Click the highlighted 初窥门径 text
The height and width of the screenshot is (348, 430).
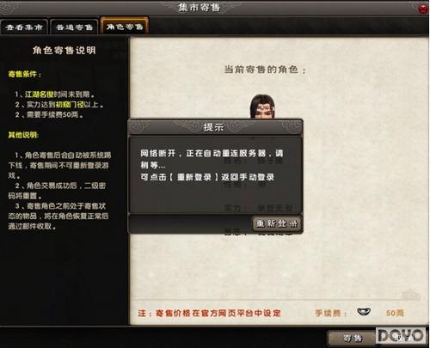[70, 105]
